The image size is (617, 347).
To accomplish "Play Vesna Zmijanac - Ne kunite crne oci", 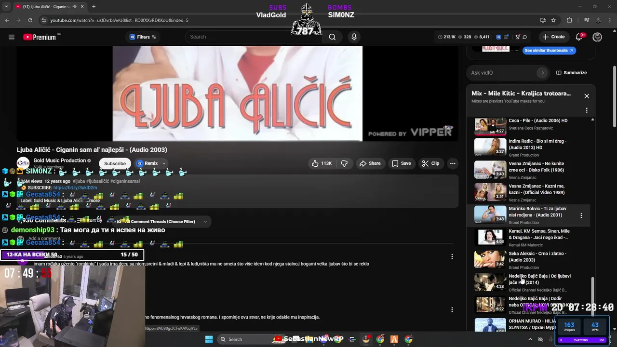I will click(528, 170).
